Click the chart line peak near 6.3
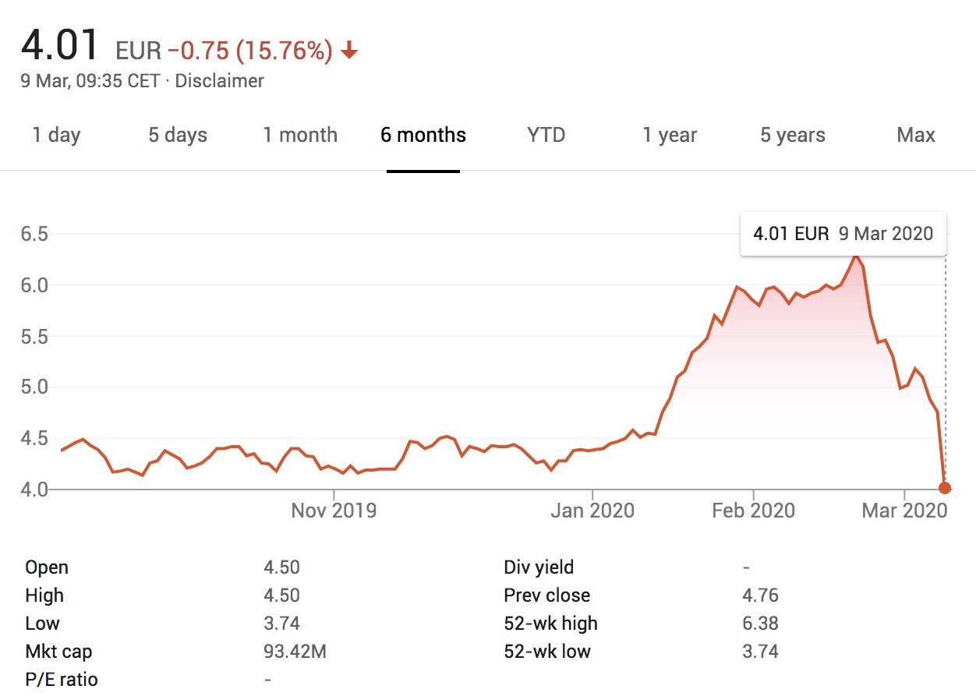The width and height of the screenshot is (976, 700). (855, 256)
